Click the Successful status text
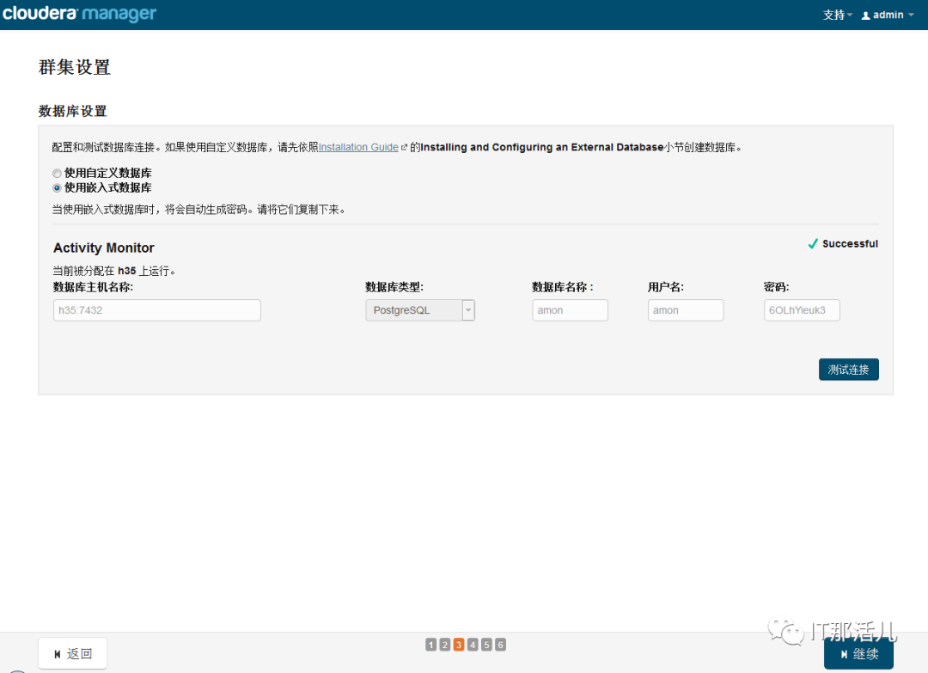The image size is (928, 673). click(x=850, y=243)
